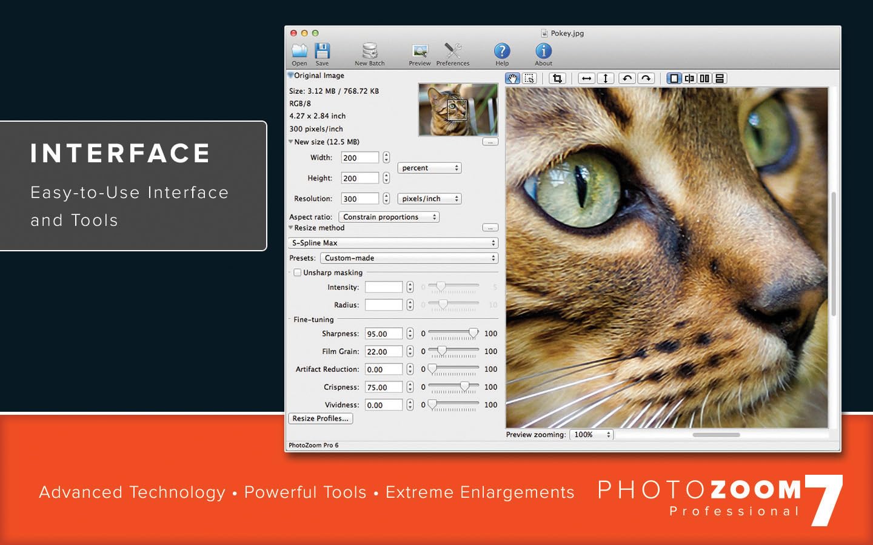Click the vertical scrollbar of the preview
The image size is (873, 545).
(834, 254)
